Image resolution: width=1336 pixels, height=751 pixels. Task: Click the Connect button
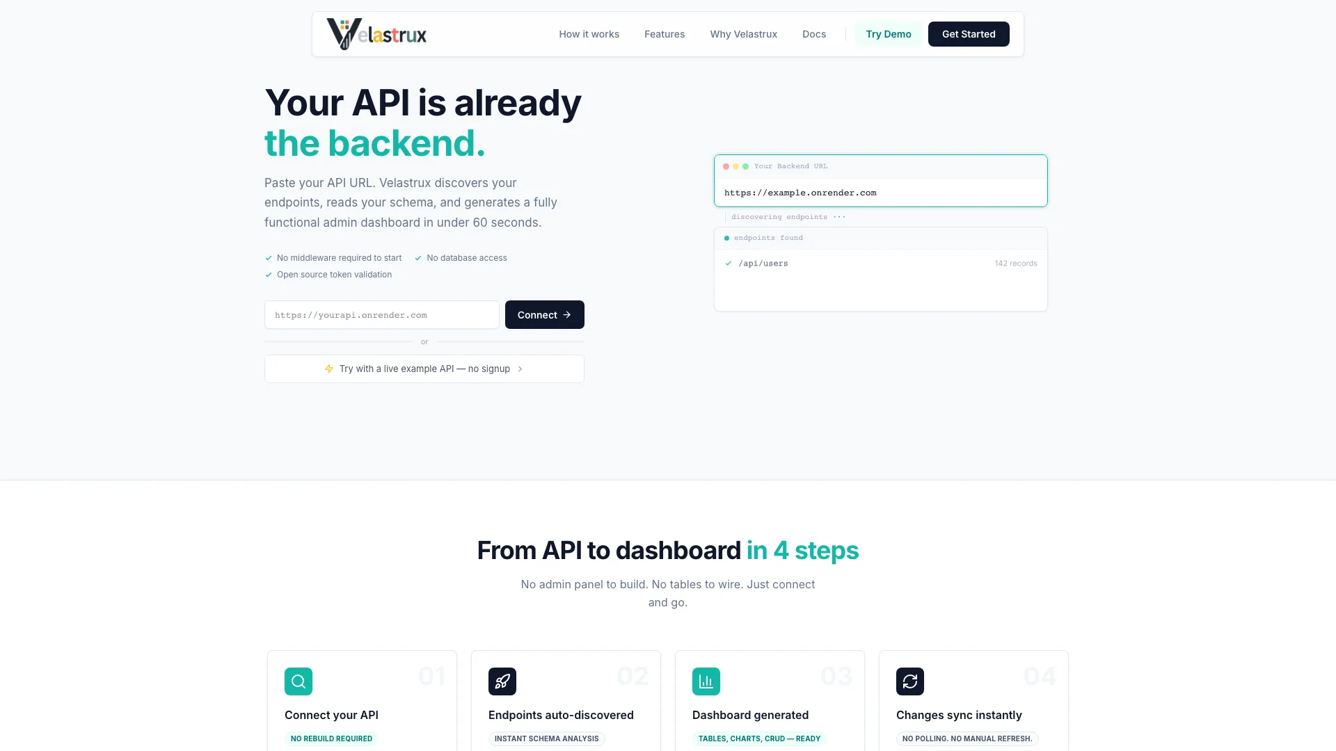click(545, 315)
